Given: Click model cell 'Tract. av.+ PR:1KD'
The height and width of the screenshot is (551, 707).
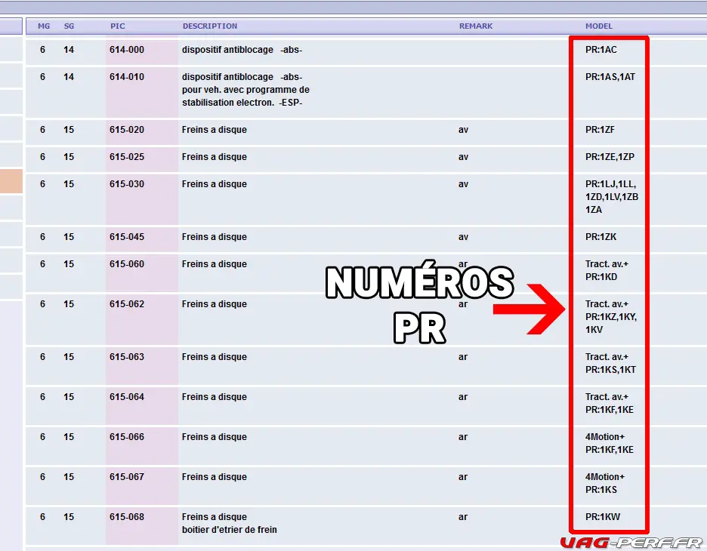Looking at the screenshot, I should pyautogui.click(x=607, y=270).
